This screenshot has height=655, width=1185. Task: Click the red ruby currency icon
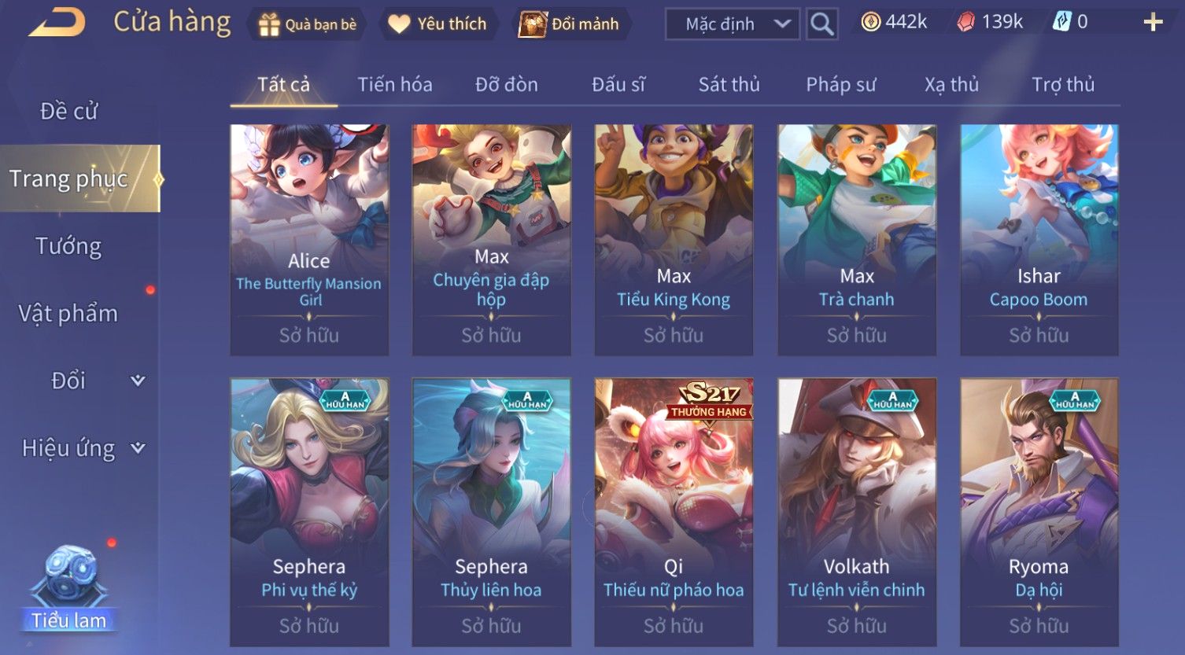pos(965,22)
